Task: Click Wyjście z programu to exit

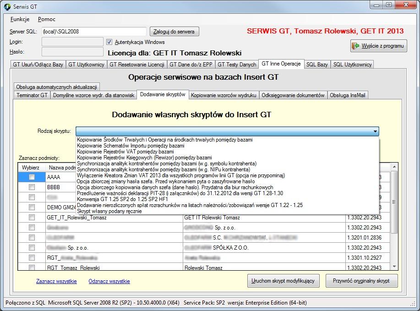Action: click(x=378, y=46)
